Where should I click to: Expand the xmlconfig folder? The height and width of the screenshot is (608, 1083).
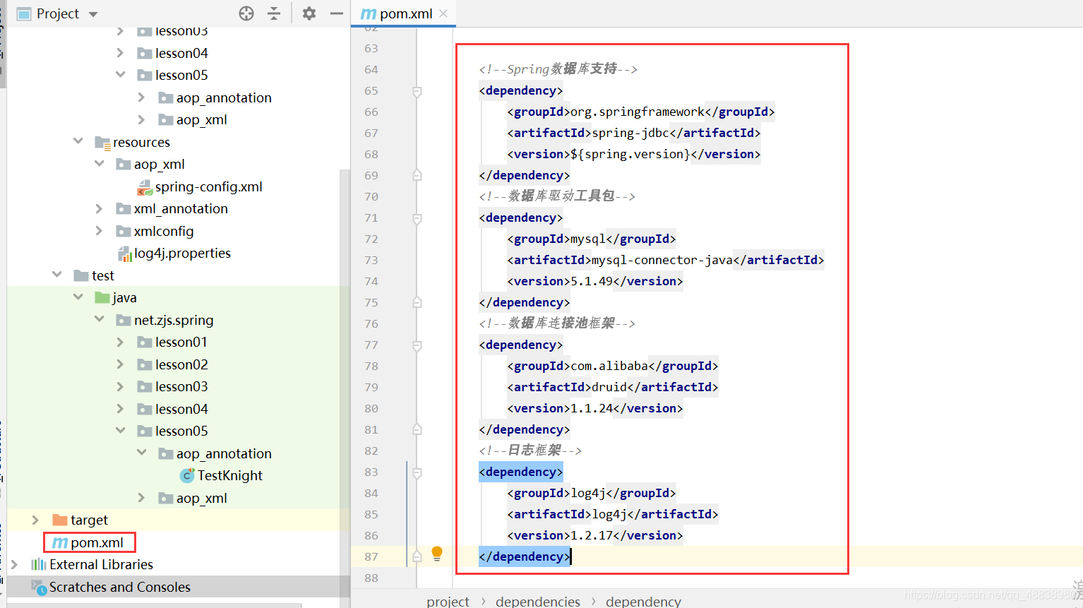[x=99, y=230]
